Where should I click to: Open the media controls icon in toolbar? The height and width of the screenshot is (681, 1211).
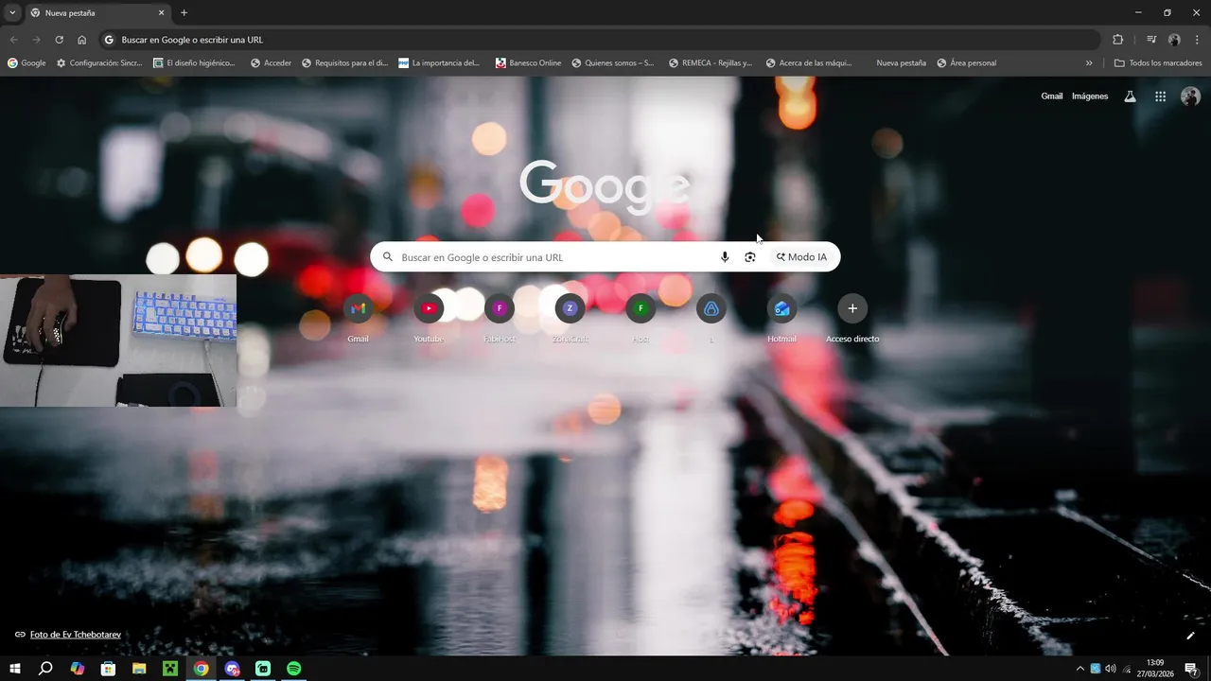point(1151,40)
